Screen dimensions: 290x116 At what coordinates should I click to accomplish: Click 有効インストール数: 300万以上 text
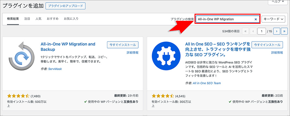point(171,104)
